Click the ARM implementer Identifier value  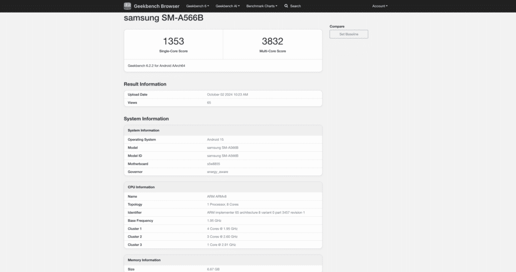(x=256, y=213)
